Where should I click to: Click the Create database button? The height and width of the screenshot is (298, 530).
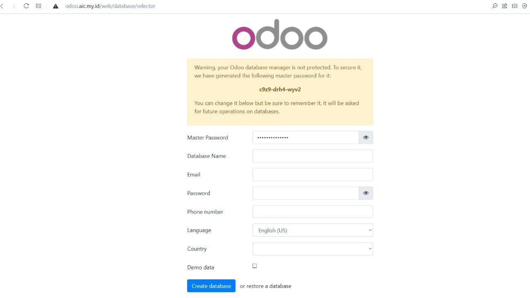(211, 286)
